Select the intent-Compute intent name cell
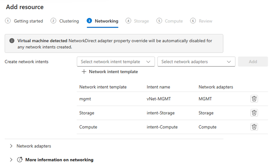272x165 pixels. (162, 127)
